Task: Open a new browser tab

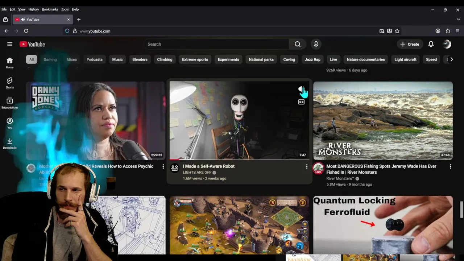Action: tap(79, 20)
